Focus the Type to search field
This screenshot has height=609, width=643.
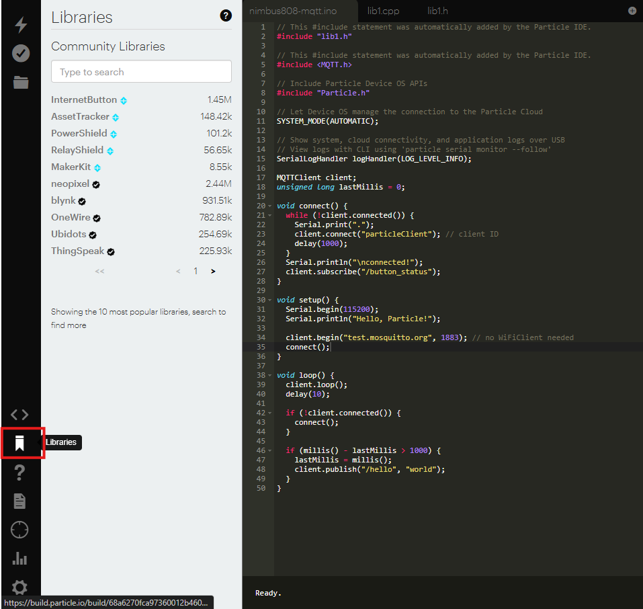(x=142, y=72)
